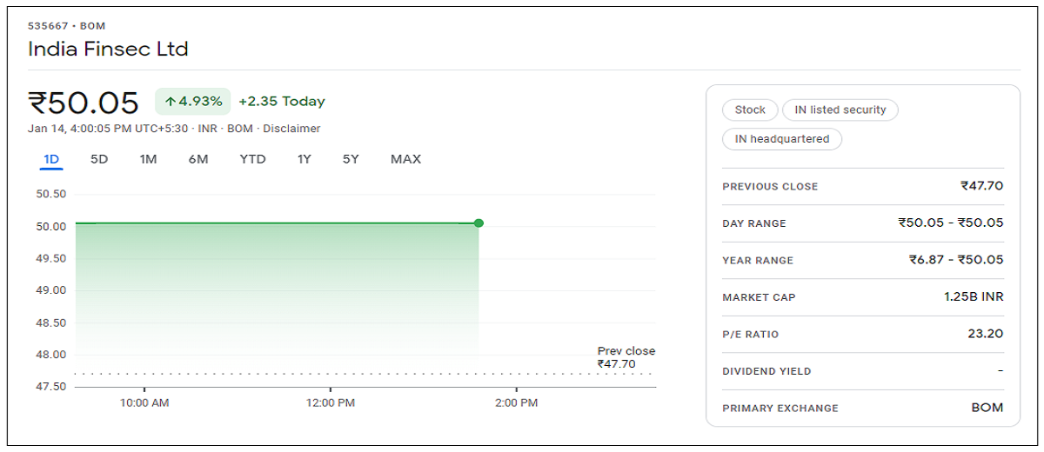Viewport: 1044px width, 452px height.
Task: Click the Market Cap row value
Action: 974,297
